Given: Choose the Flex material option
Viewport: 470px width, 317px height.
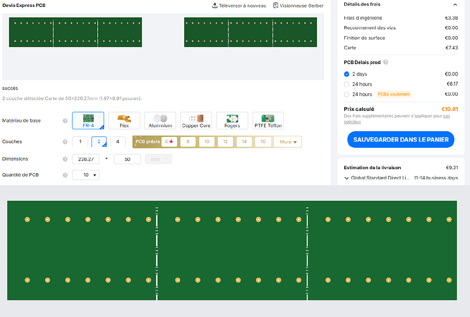Looking at the screenshot, I should 124,120.
